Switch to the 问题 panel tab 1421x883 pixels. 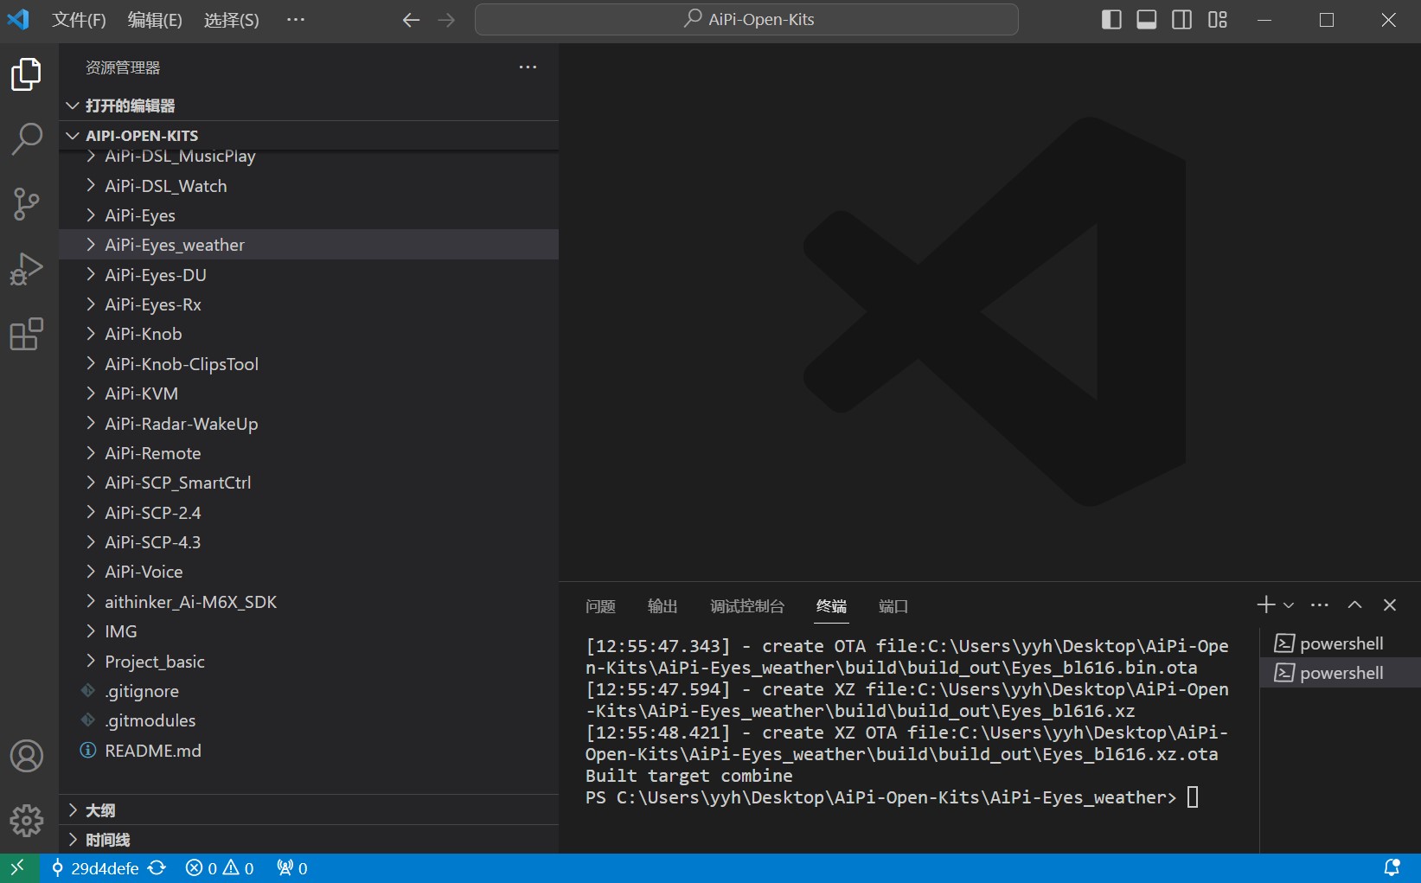(x=600, y=606)
